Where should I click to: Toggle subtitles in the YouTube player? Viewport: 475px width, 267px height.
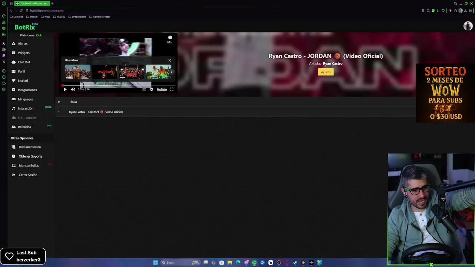[x=144, y=89]
